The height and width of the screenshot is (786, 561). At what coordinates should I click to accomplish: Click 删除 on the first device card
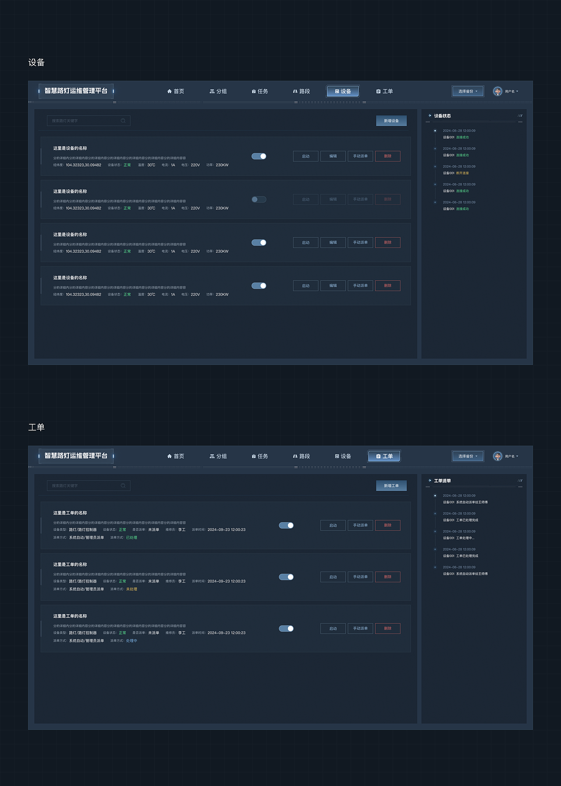pyautogui.click(x=388, y=156)
